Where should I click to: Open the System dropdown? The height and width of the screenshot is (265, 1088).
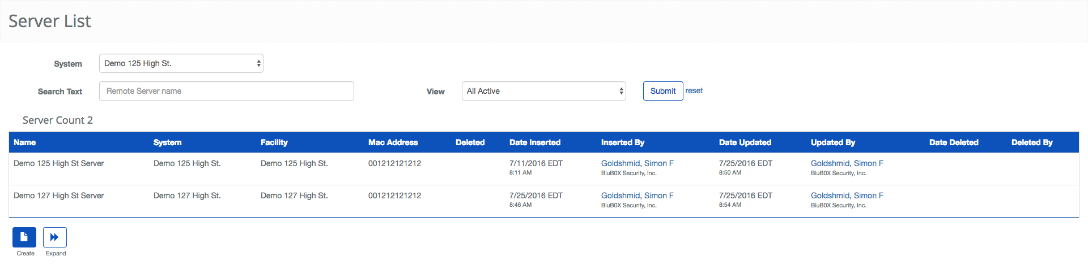pyautogui.click(x=181, y=63)
